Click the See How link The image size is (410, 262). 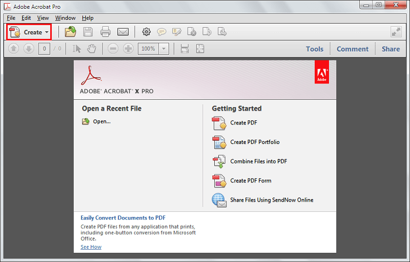[91, 247]
